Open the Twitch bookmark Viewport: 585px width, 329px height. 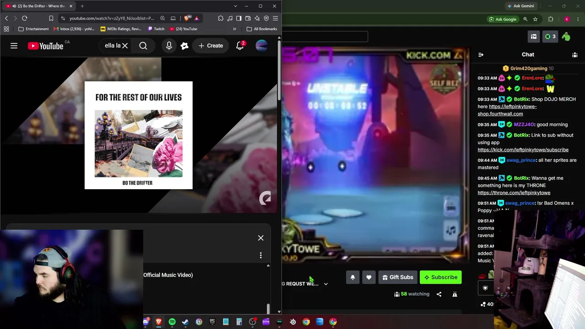[x=155, y=29]
